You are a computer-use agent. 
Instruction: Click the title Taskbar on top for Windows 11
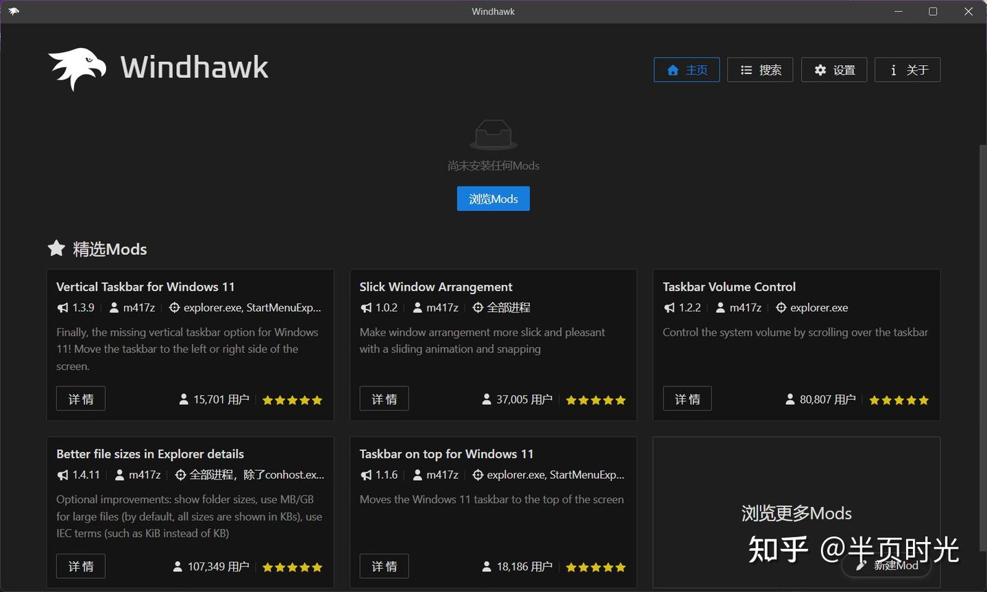point(446,454)
